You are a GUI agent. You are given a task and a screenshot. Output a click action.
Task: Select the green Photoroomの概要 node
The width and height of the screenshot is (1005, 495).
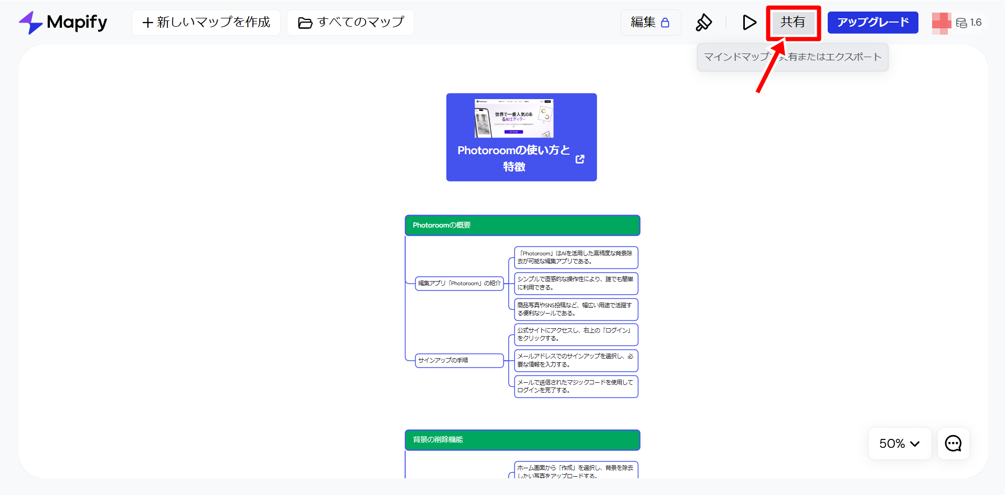tap(522, 225)
